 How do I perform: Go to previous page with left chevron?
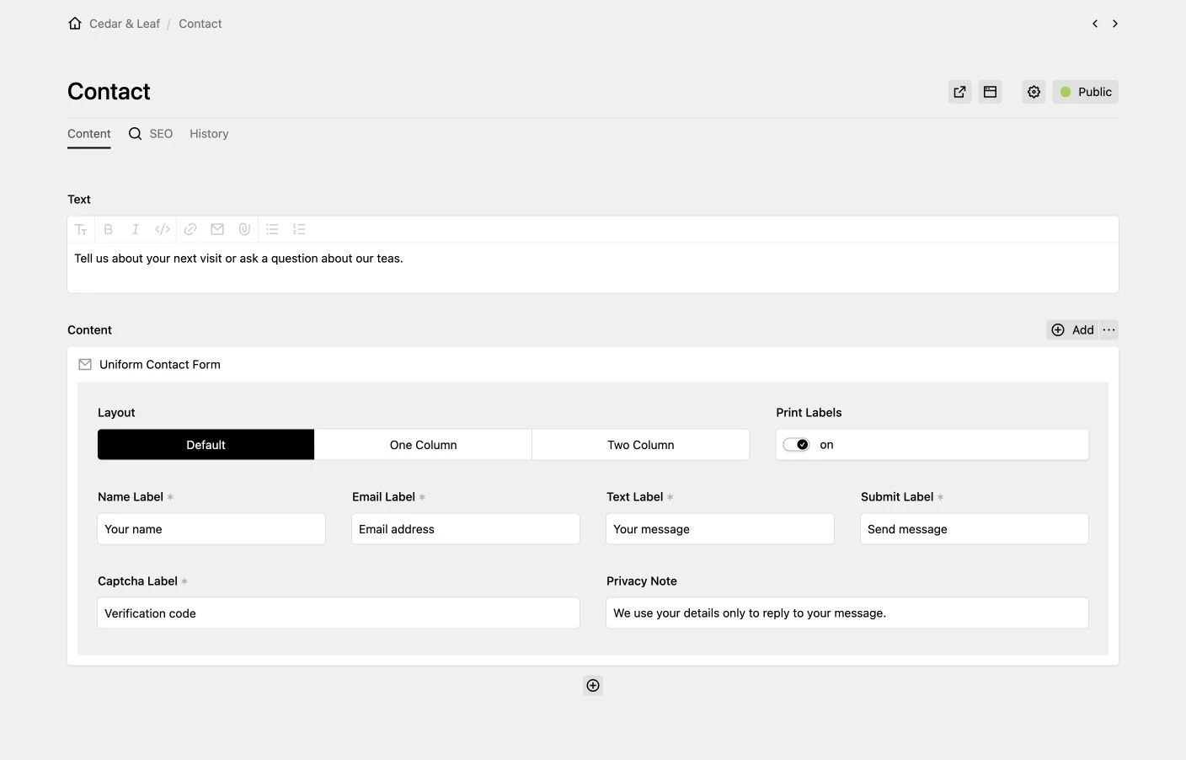(1095, 24)
